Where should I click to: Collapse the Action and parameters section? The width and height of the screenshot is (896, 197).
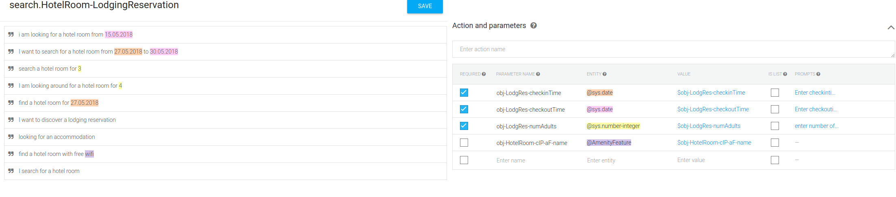point(891,28)
